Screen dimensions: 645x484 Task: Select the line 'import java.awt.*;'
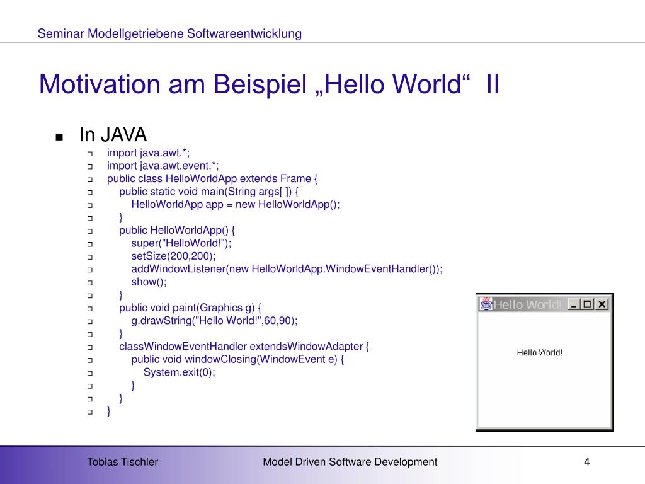click(149, 153)
